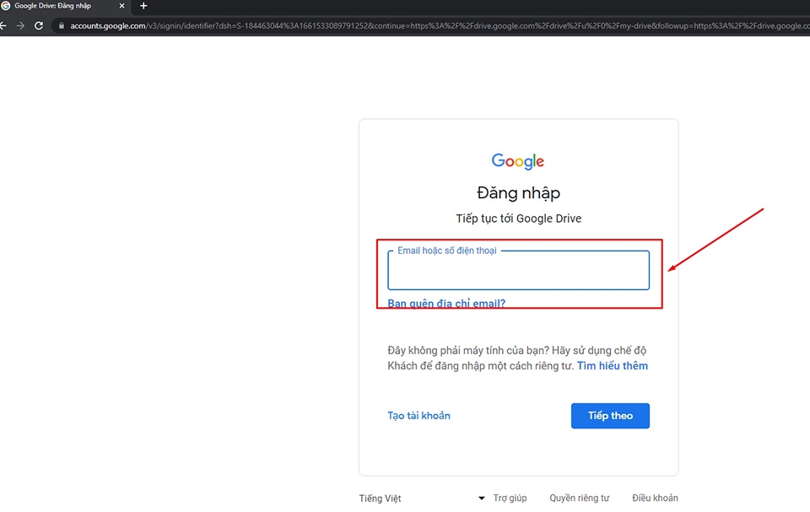Reload the page with the refresh icon
Screen dimensions: 810x512
point(39,25)
